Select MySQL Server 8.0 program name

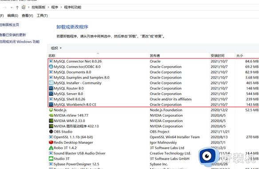coord(68,94)
